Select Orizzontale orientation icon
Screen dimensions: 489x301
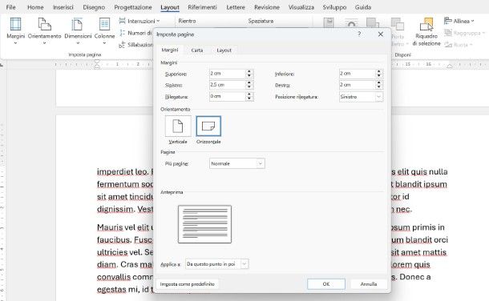coord(208,126)
